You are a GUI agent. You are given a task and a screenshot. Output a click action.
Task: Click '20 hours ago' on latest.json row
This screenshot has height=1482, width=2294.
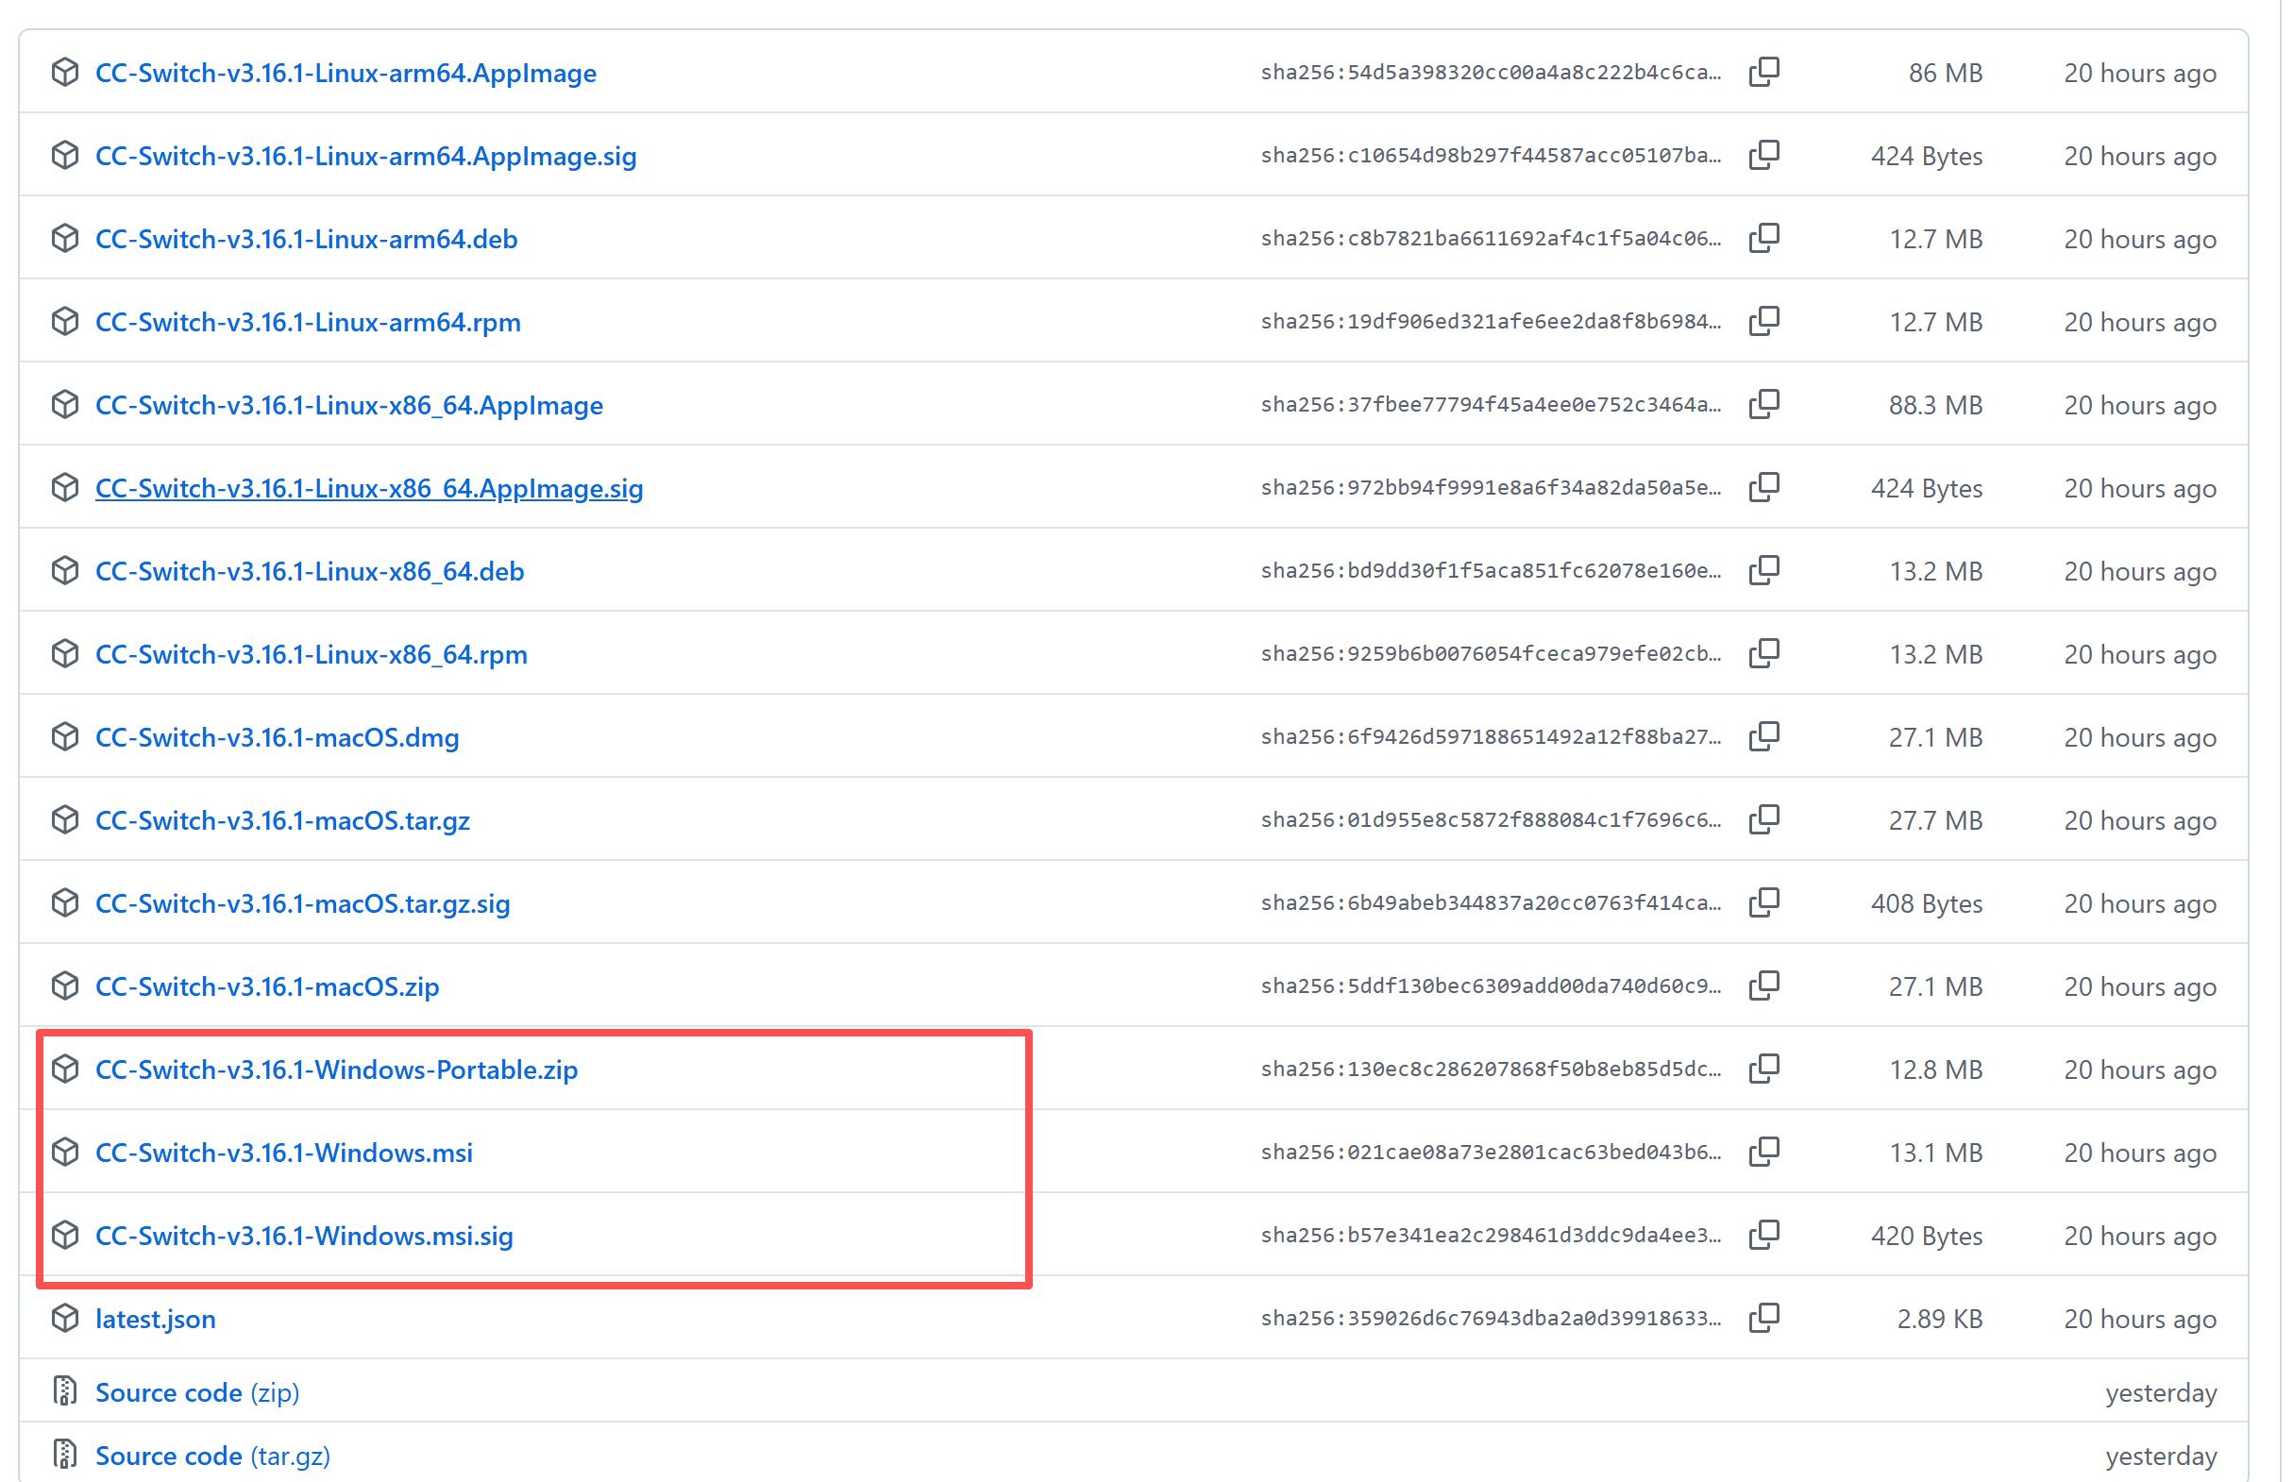point(2140,1319)
